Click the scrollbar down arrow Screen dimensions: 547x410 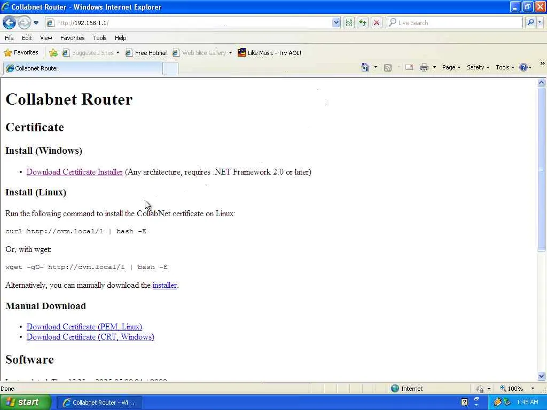click(x=542, y=376)
